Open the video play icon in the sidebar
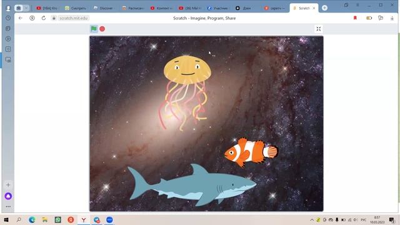Viewport: 400px width, 225px height. click(x=8, y=39)
